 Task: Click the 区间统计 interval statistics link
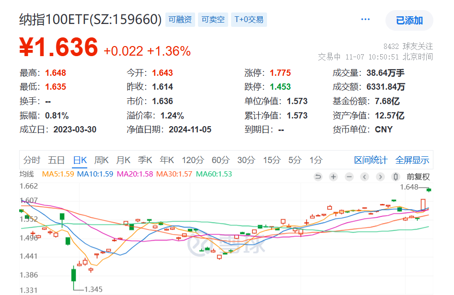371,160
